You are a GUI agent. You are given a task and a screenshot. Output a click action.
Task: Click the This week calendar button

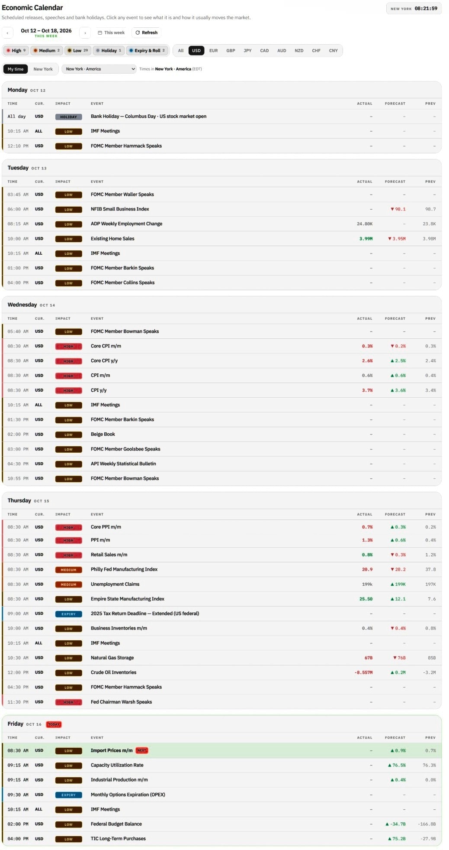(x=111, y=33)
